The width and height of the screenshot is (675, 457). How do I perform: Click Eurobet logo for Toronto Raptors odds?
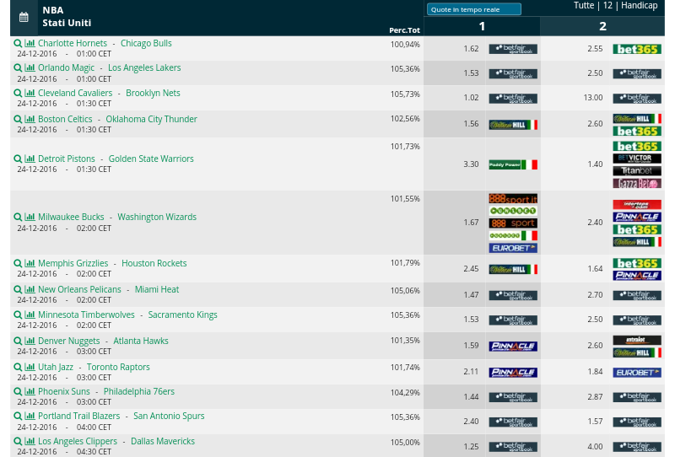pyautogui.click(x=637, y=373)
